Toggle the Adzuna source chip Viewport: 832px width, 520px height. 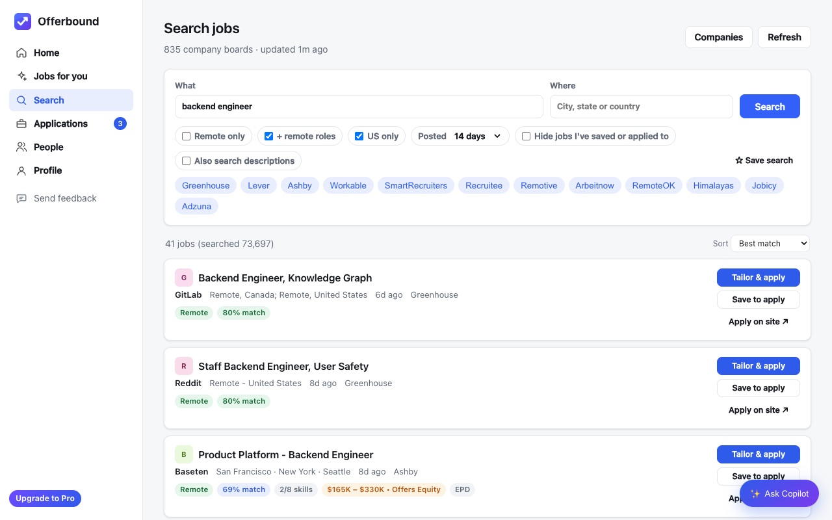pyautogui.click(x=197, y=206)
